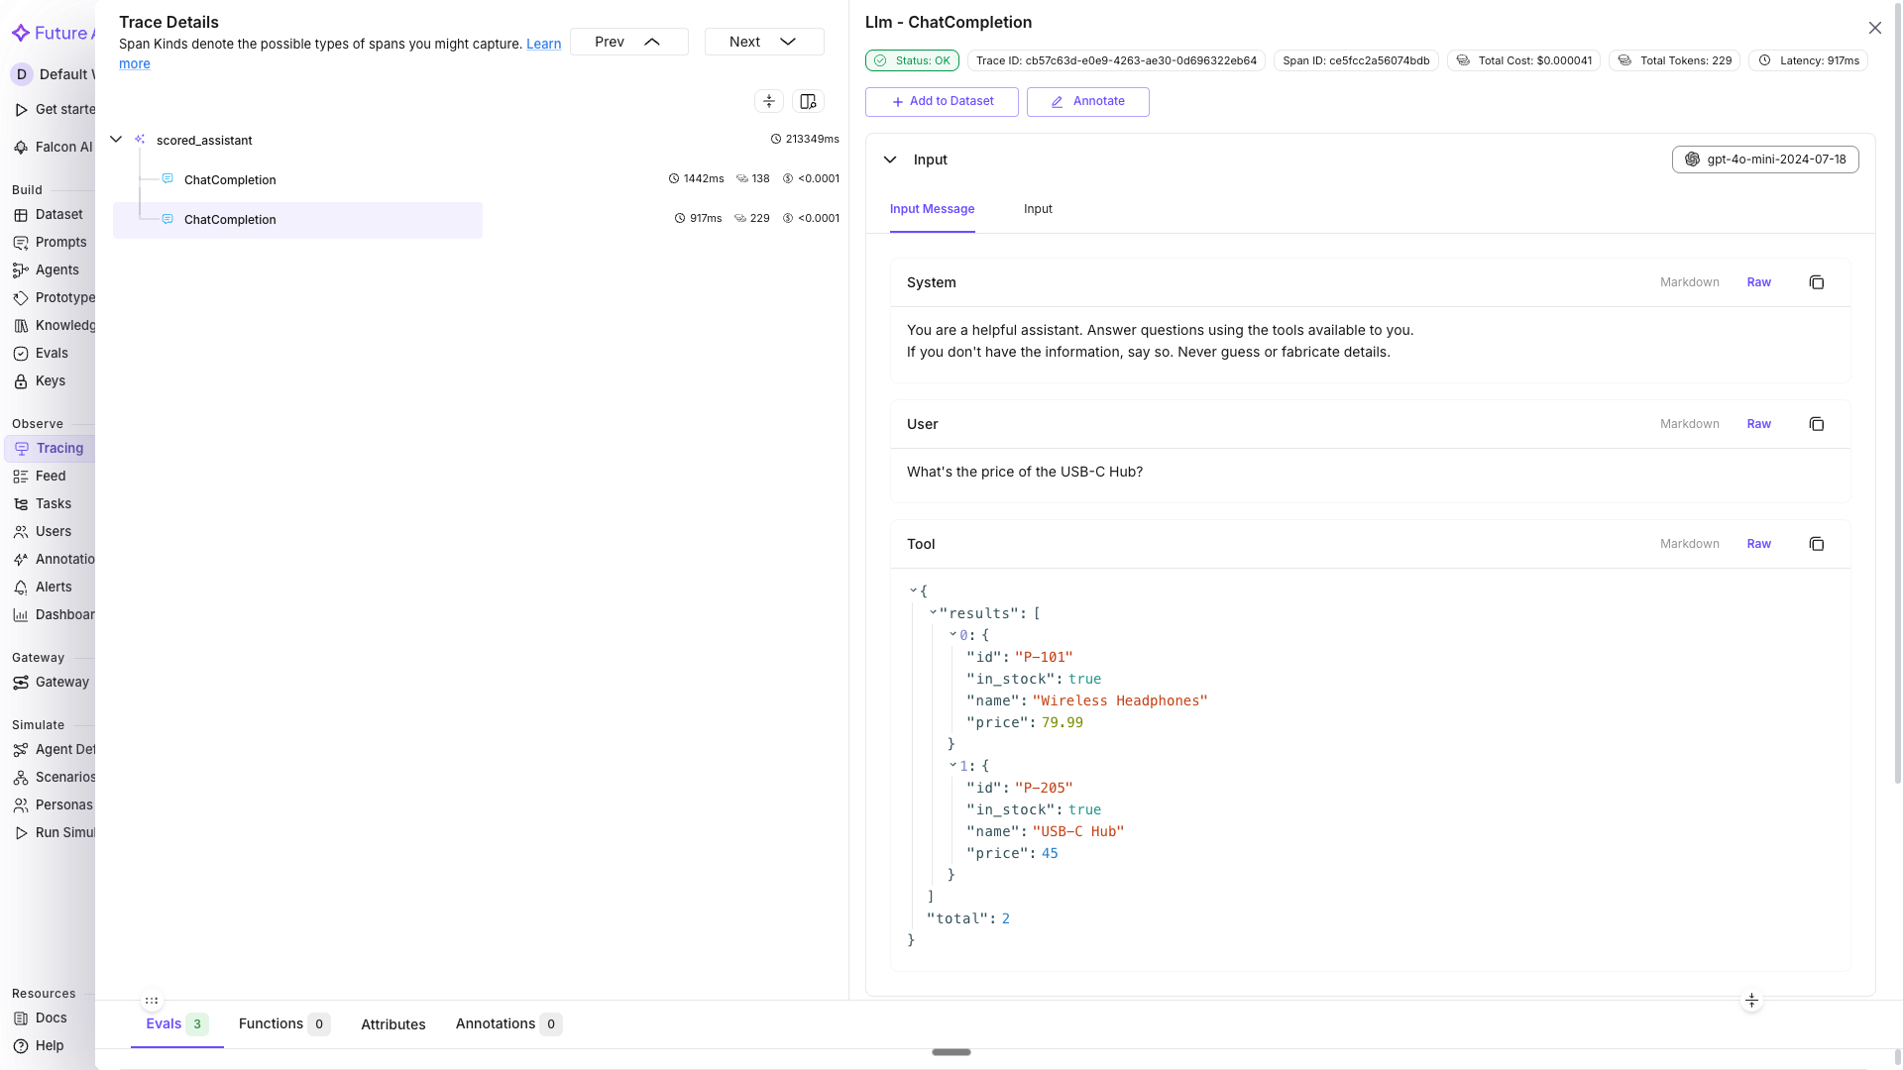View the User message as Markdown

tap(1690, 424)
